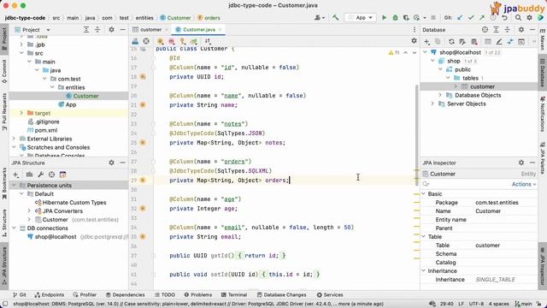Open the Services tool tab
The image size is (547, 308).
pos(330,294)
